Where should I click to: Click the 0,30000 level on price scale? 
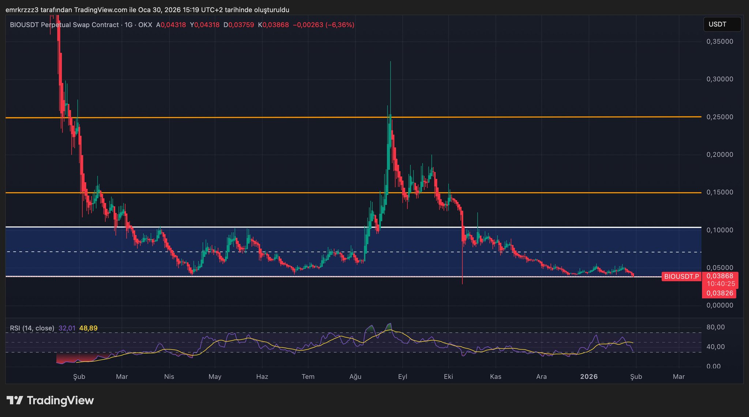719,79
